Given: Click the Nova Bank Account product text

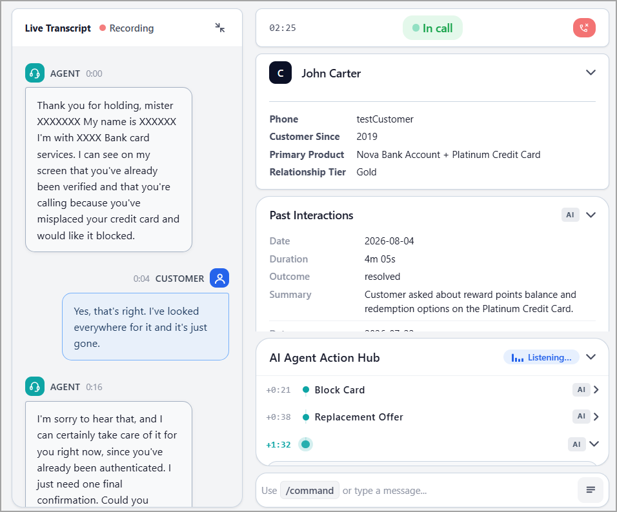Looking at the screenshot, I should 448,155.
